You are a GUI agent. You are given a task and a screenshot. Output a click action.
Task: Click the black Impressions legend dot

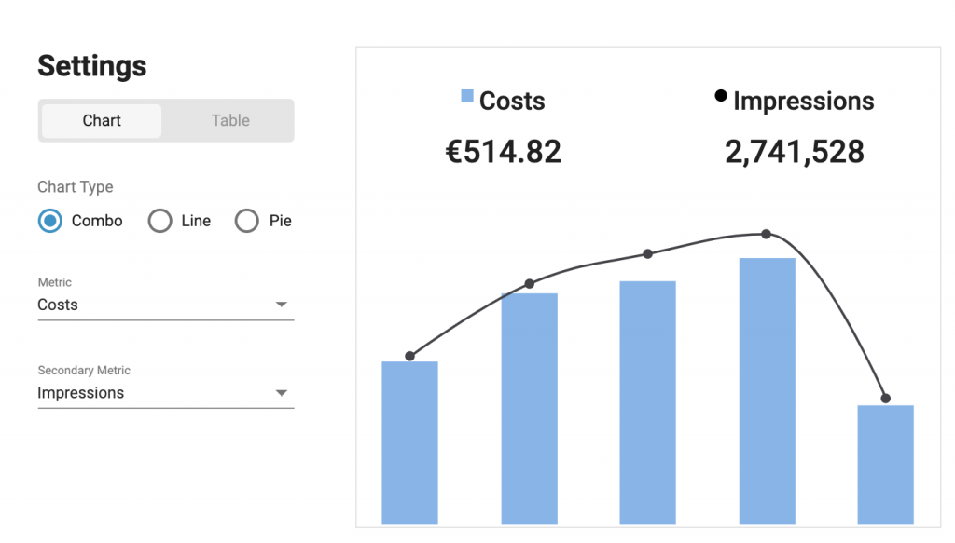(721, 95)
